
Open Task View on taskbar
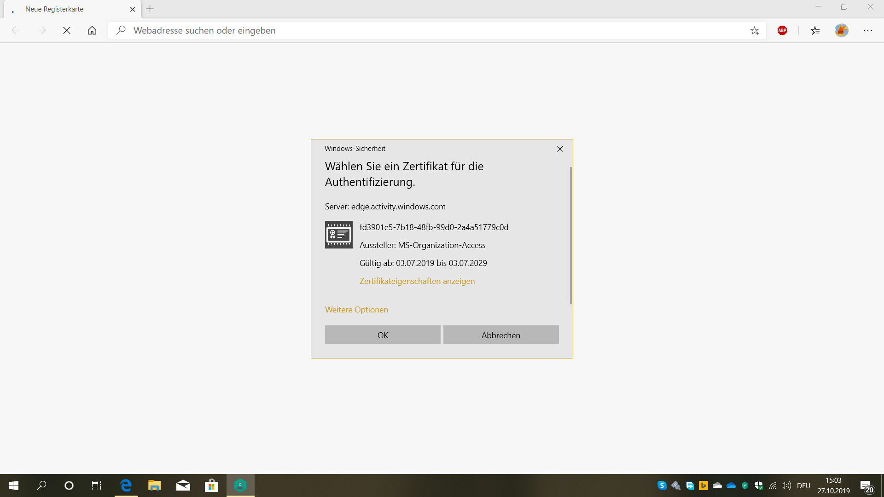tap(97, 485)
